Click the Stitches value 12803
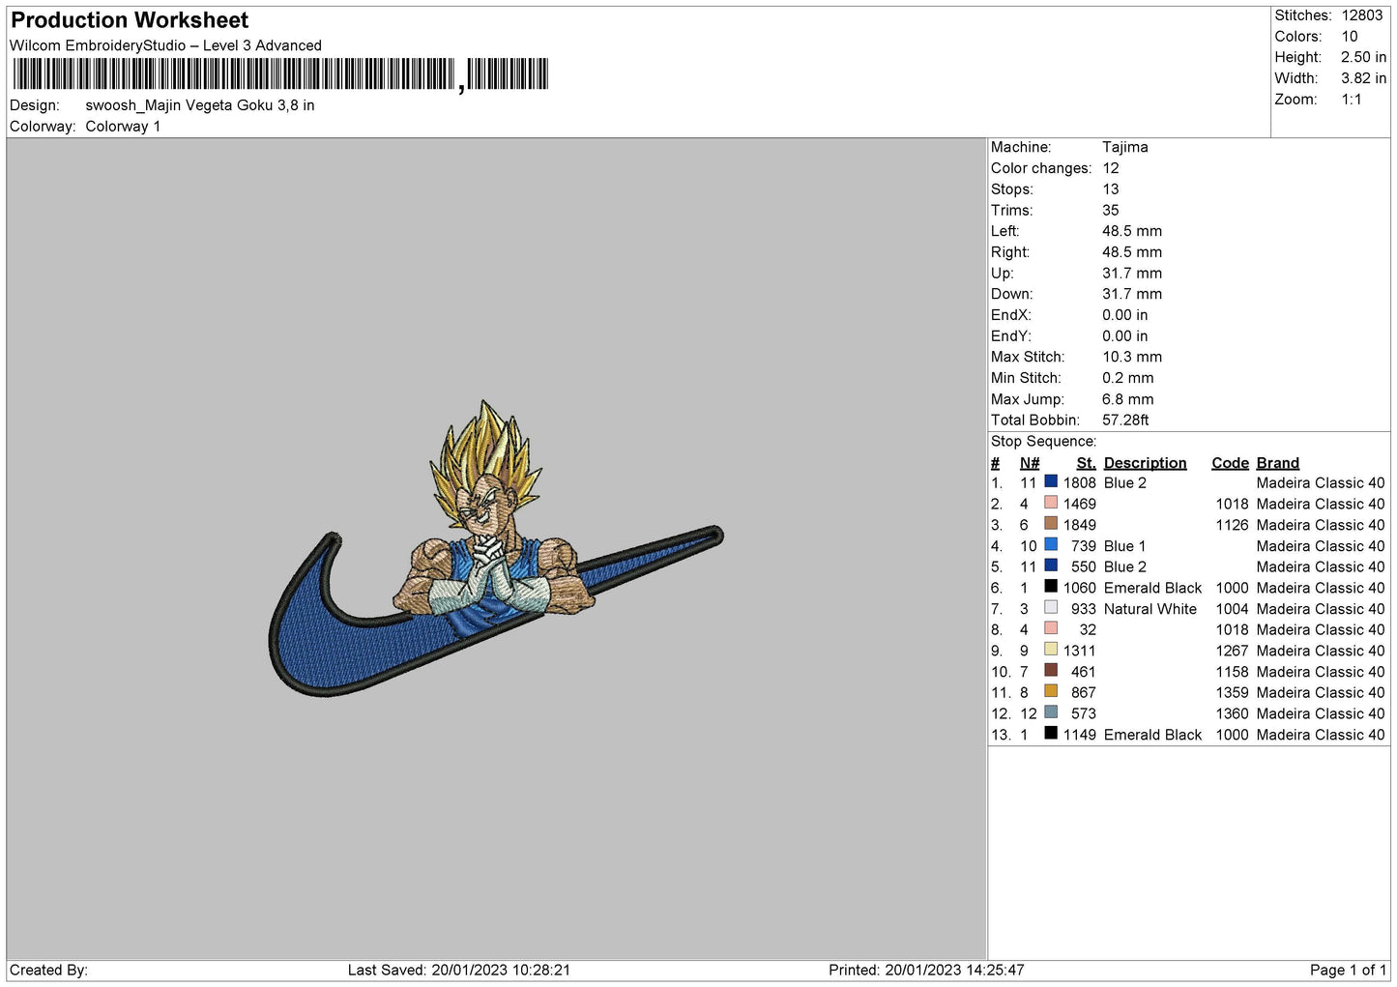This screenshot has height=987, width=1397. coord(1362,15)
